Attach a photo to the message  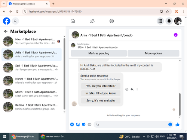pyautogui.click(x=78, y=124)
